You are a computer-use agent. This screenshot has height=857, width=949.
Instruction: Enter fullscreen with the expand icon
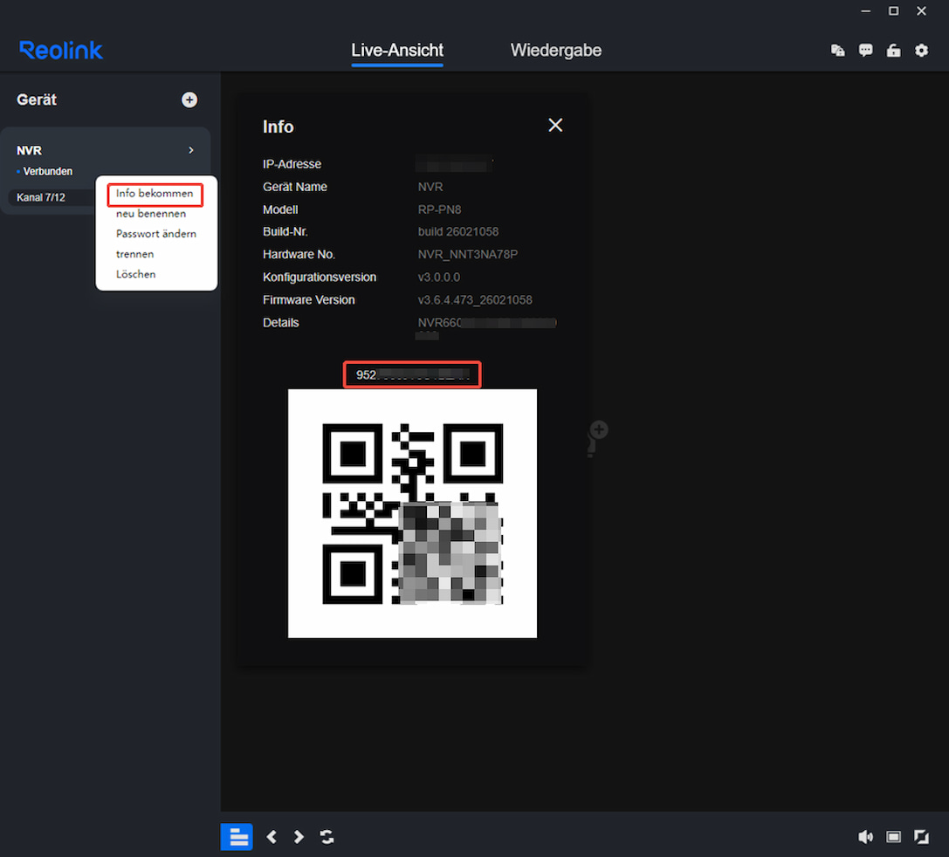pyautogui.click(x=921, y=837)
